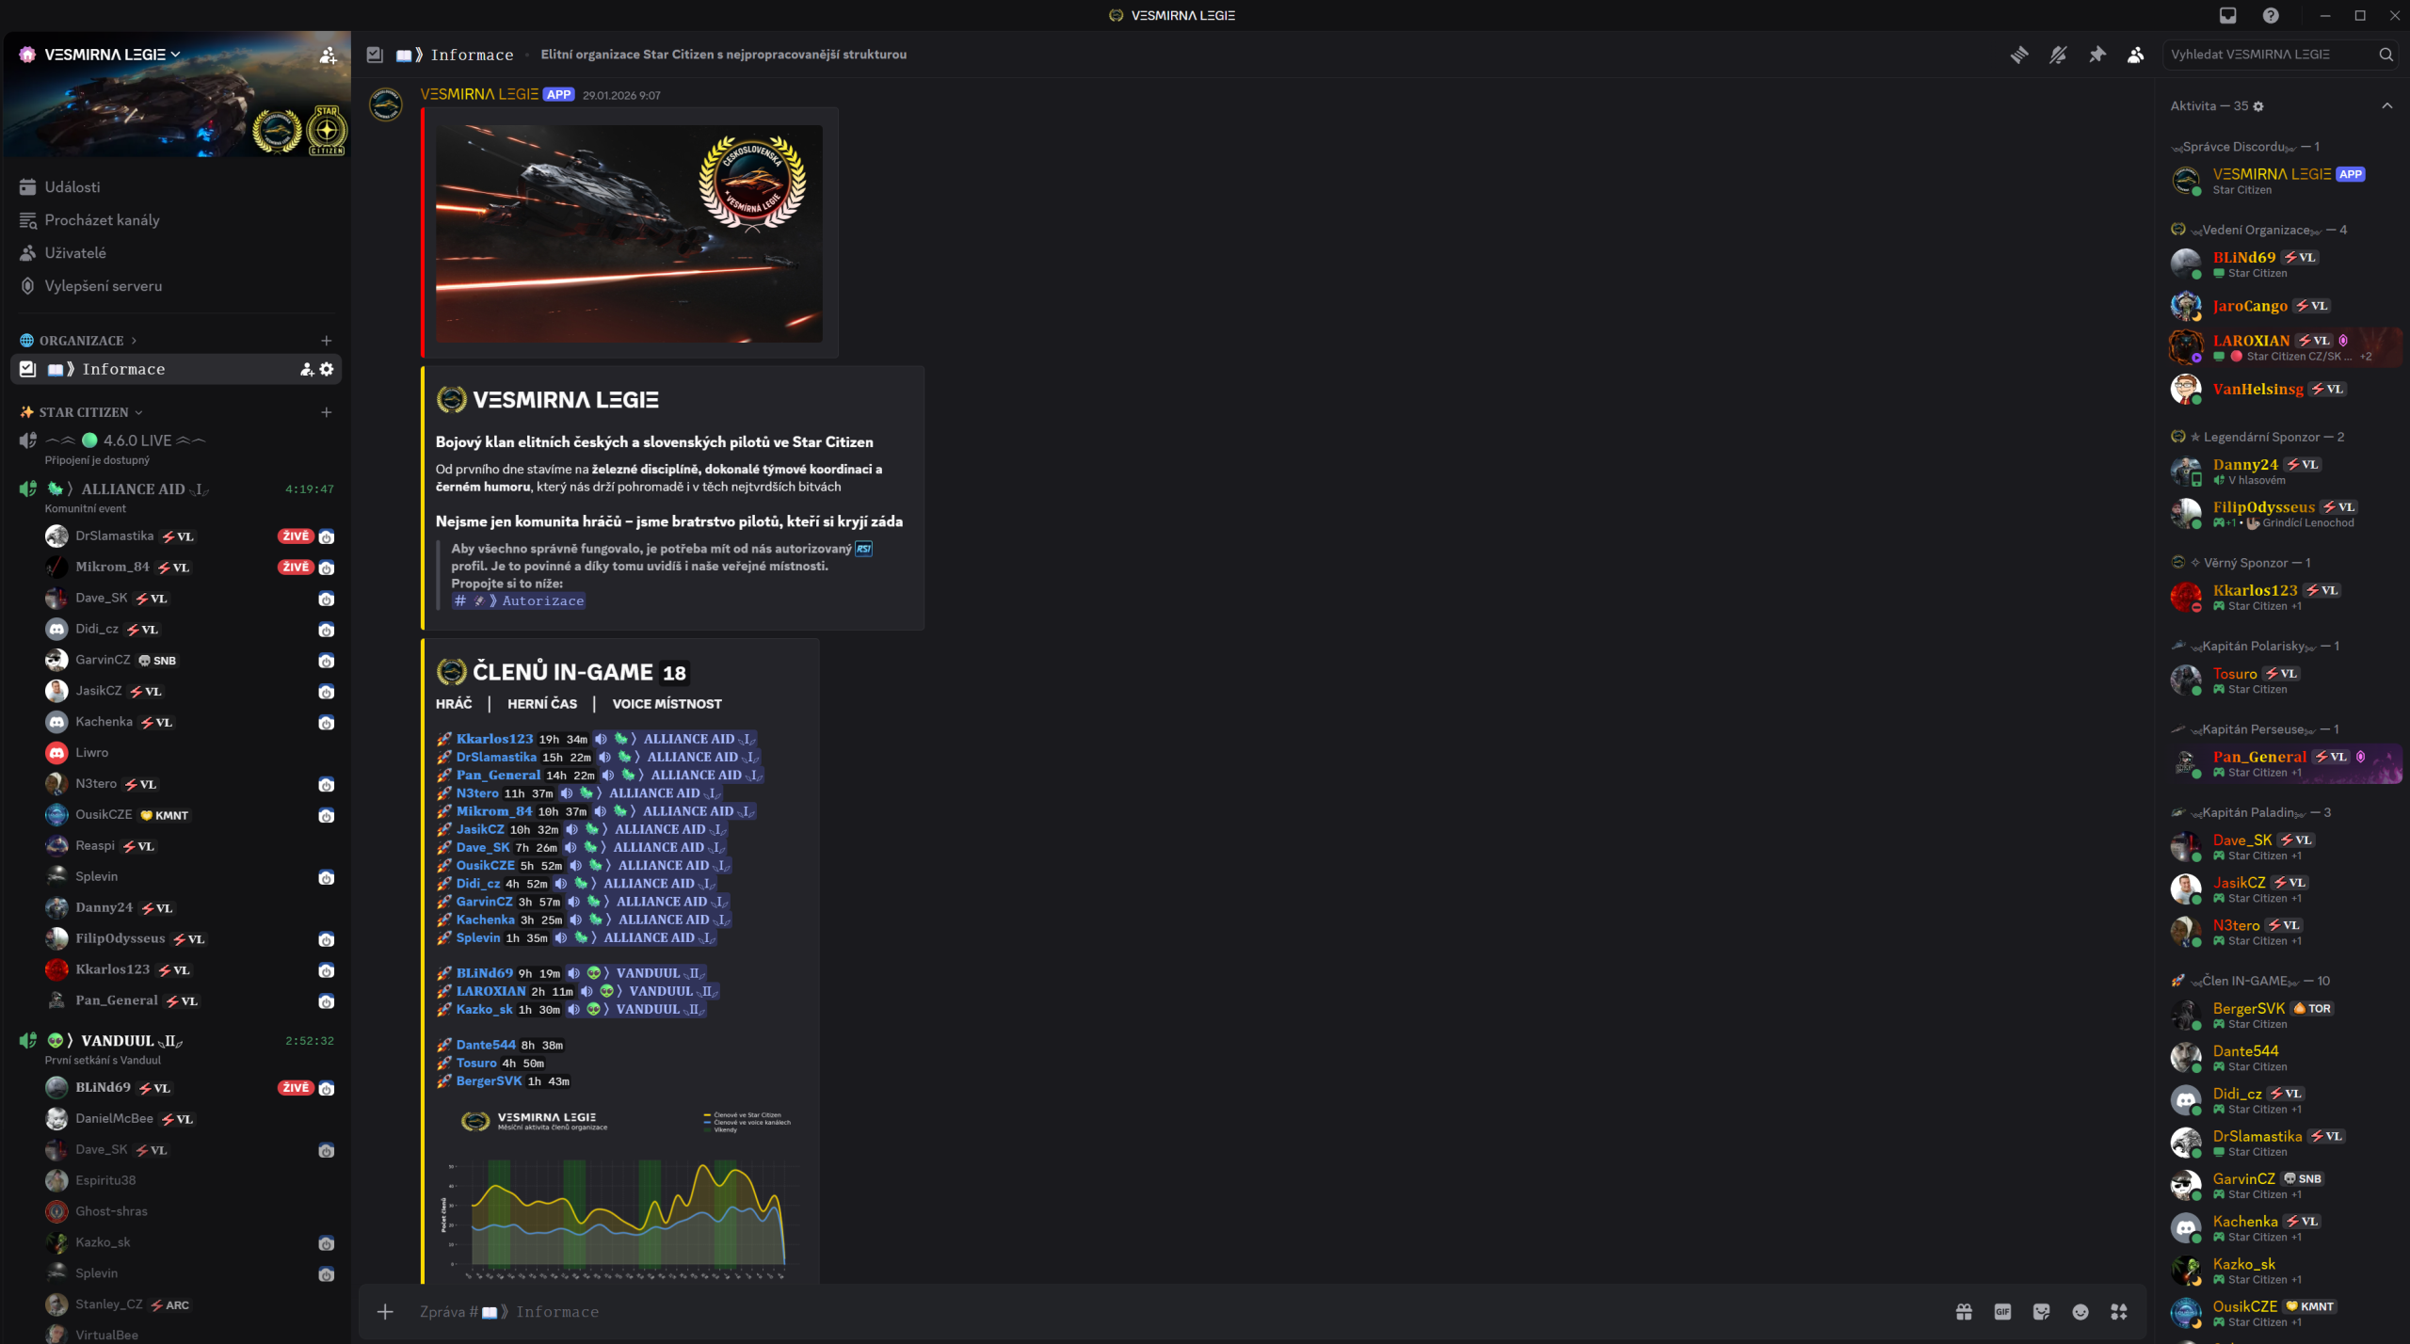Open the GIF picker
The width and height of the screenshot is (2410, 1344).
[2002, 1311]
